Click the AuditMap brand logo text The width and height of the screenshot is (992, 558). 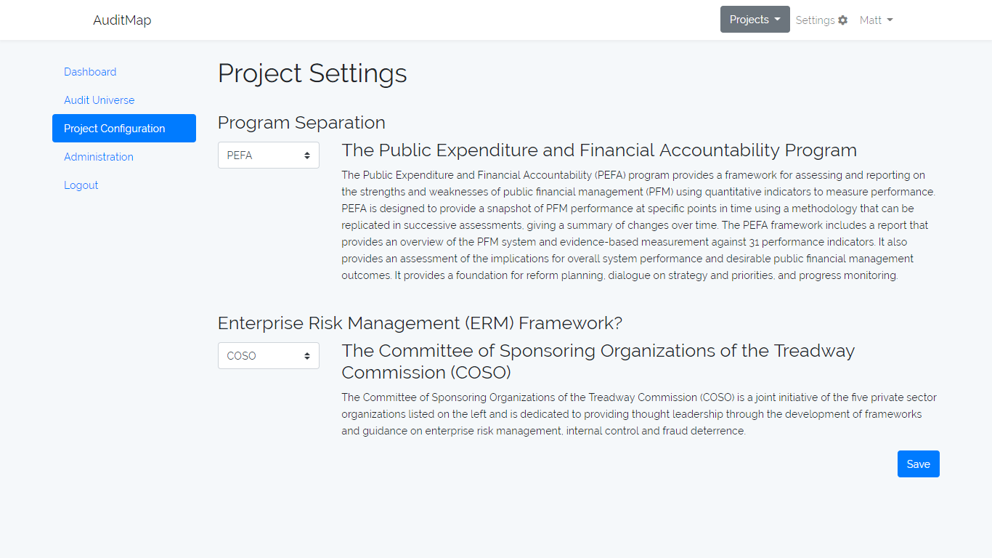122,20
